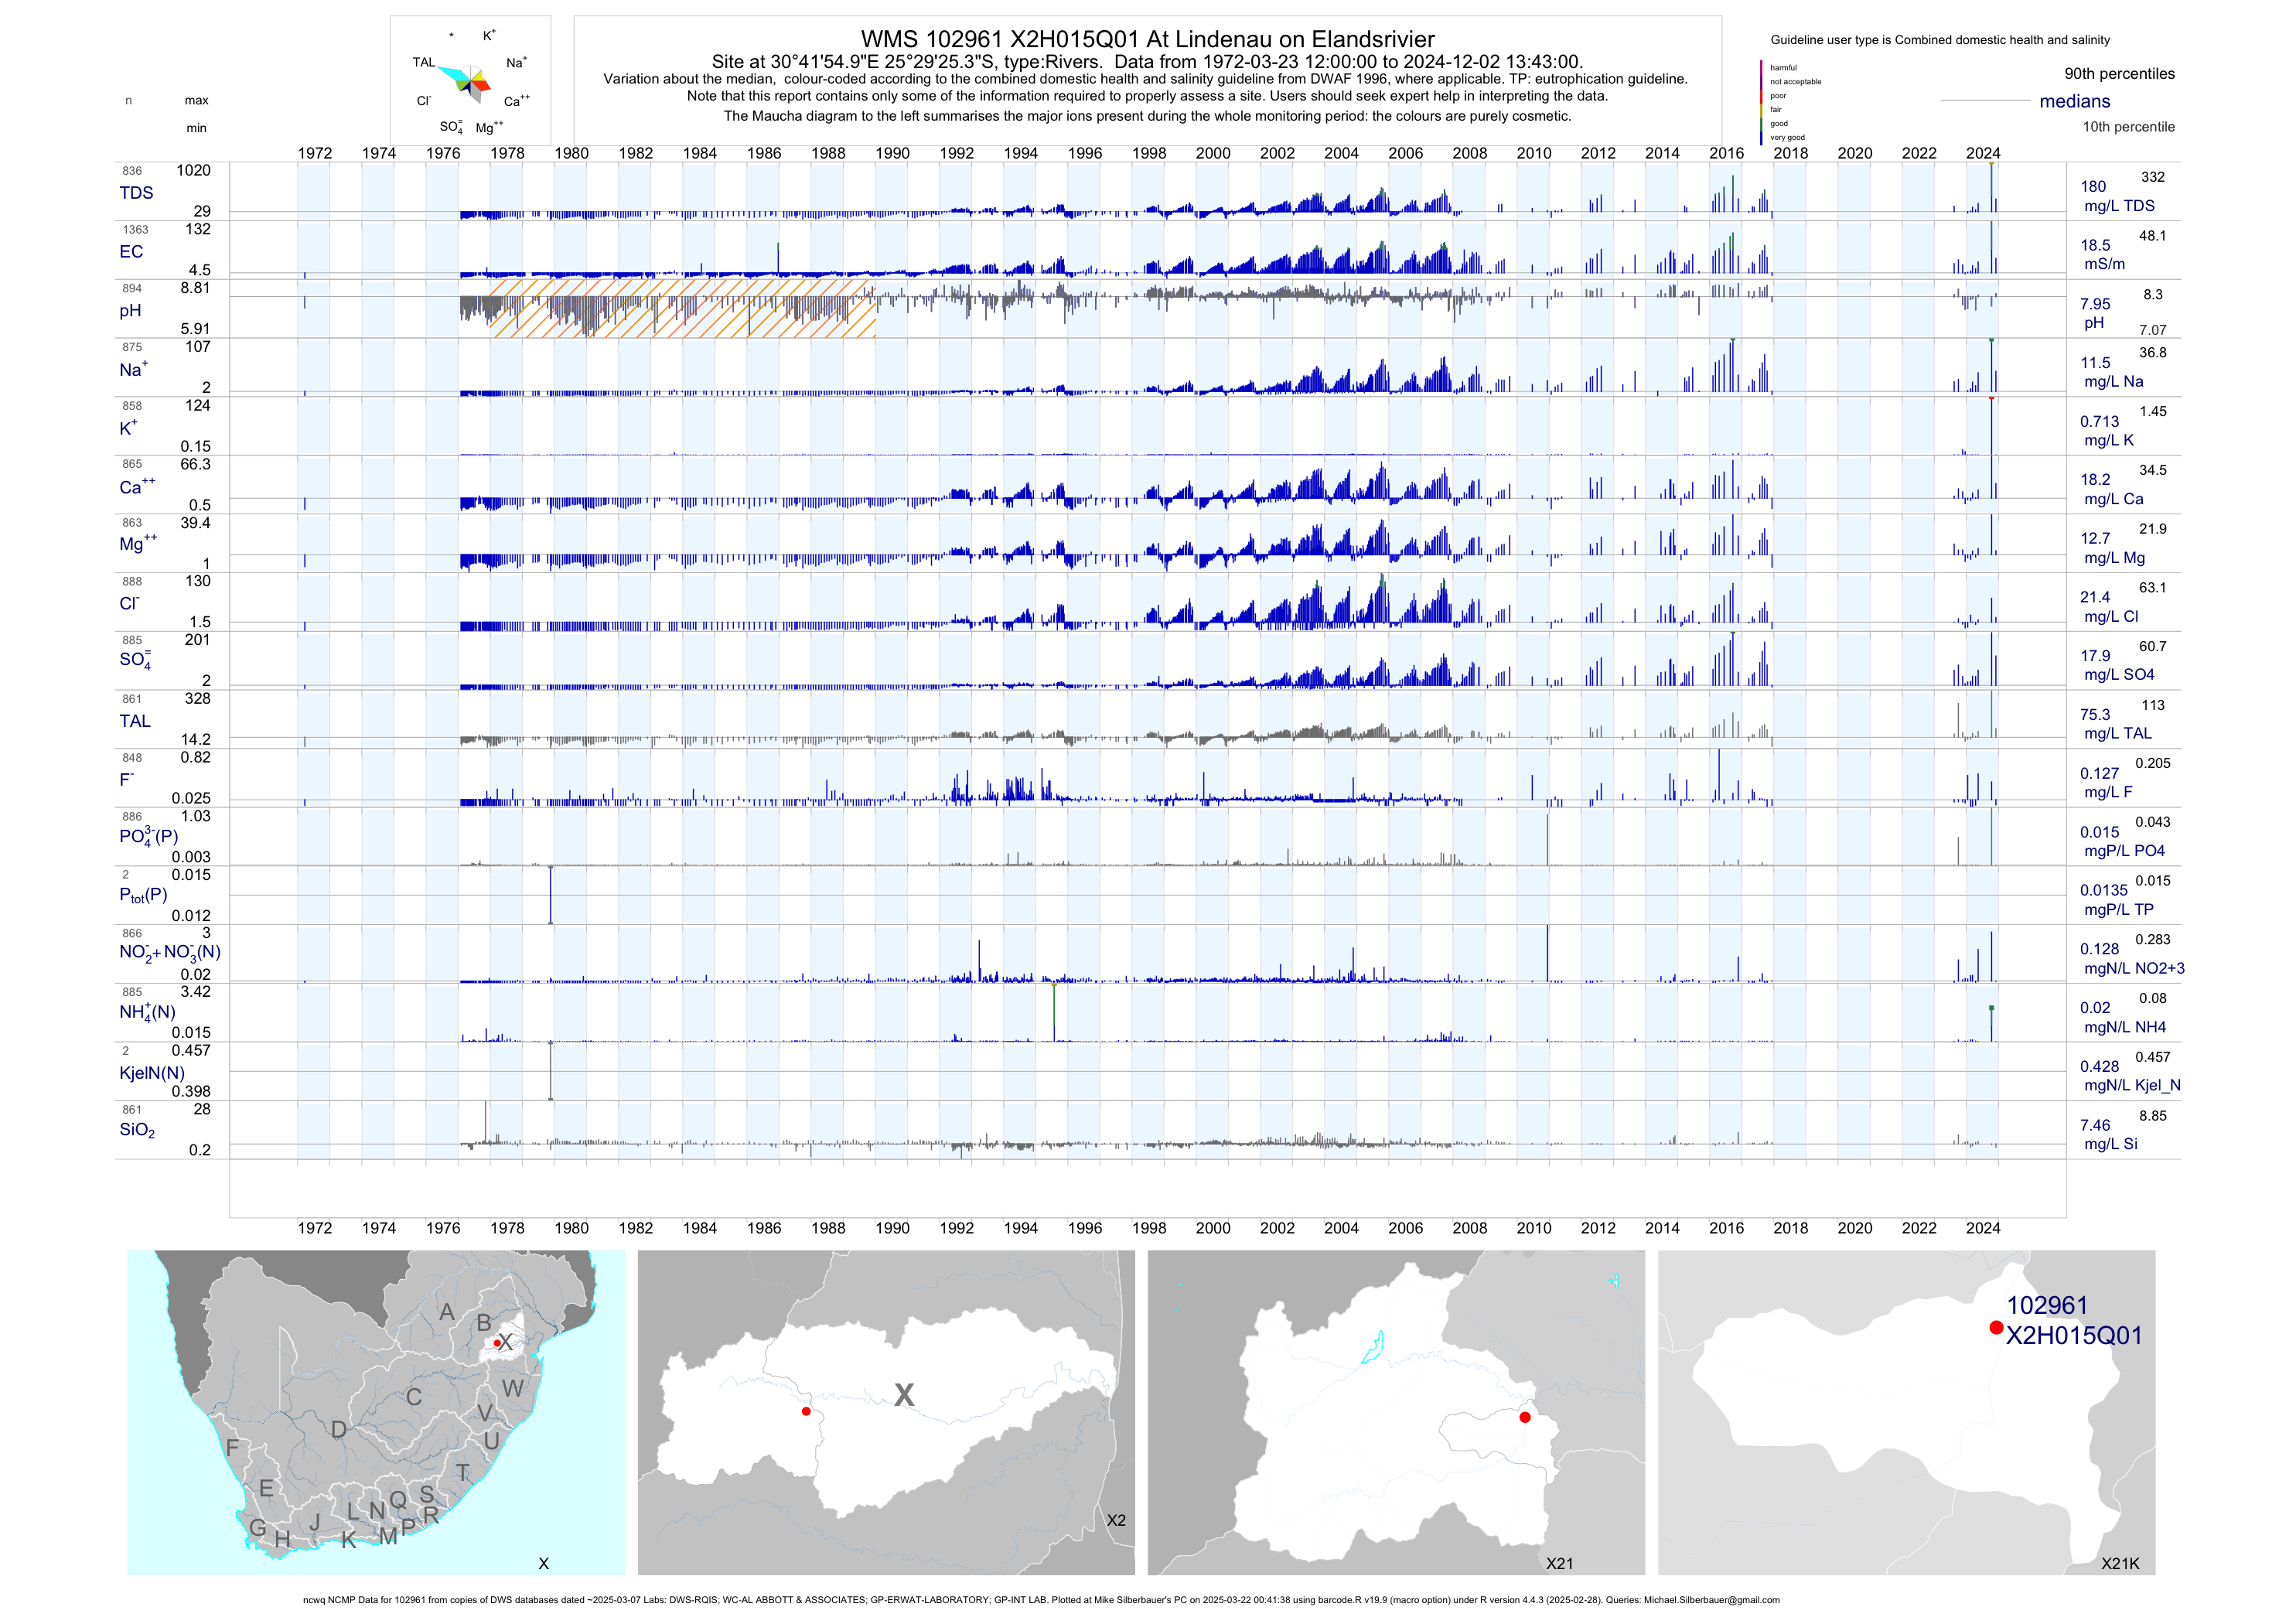Click the SiO2 row label
Viewport: 2296px width, 1624px height.
coord(137,1130)
